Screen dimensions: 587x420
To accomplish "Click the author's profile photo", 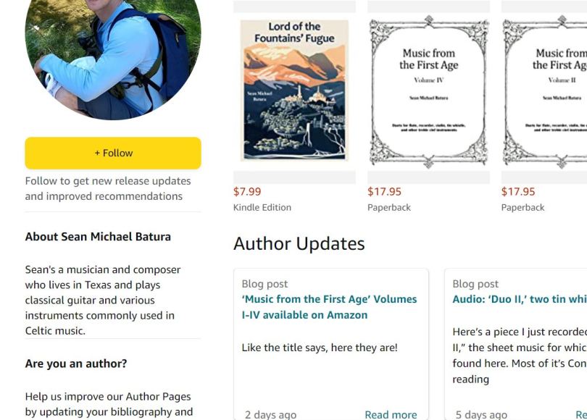I will coord(112,54).
